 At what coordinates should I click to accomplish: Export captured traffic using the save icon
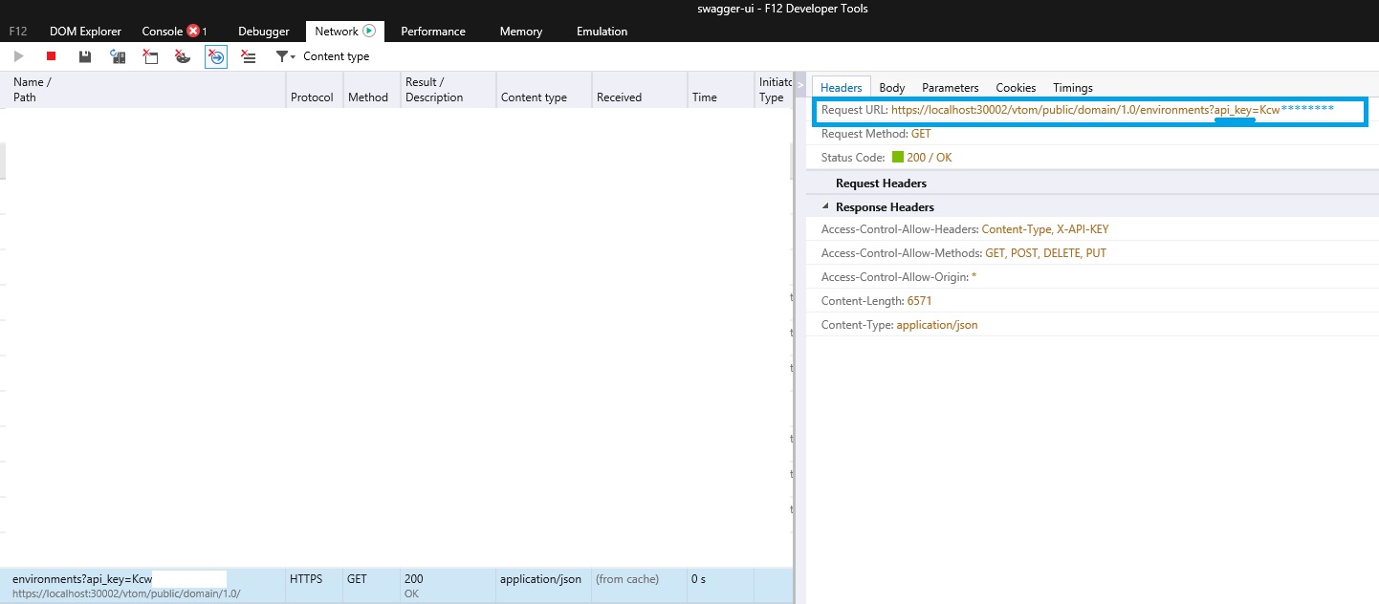point(85,56)
